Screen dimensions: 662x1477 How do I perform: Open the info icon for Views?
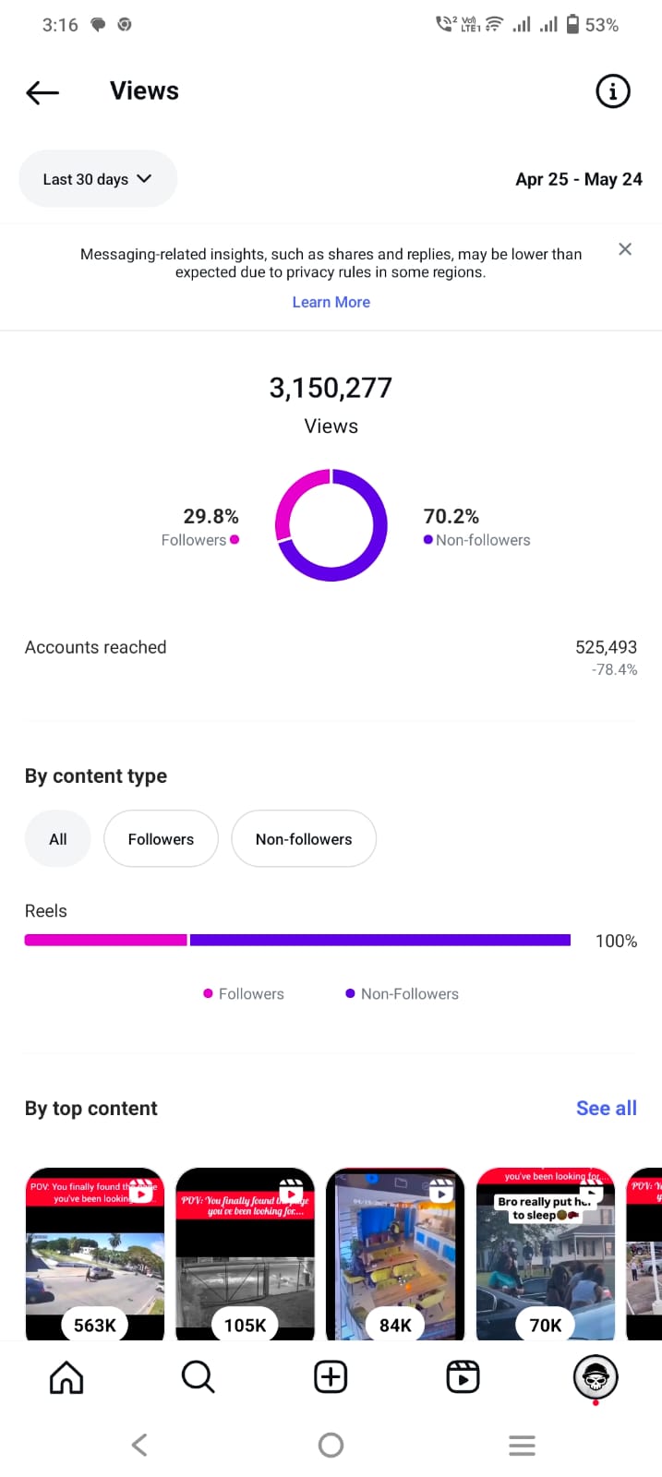(613, 91)
